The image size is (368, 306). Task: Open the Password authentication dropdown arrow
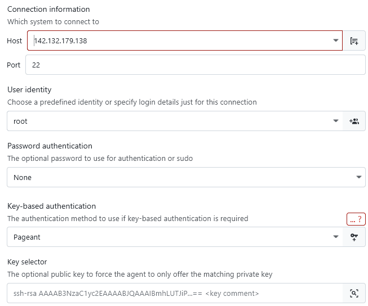tap(359, 177)
